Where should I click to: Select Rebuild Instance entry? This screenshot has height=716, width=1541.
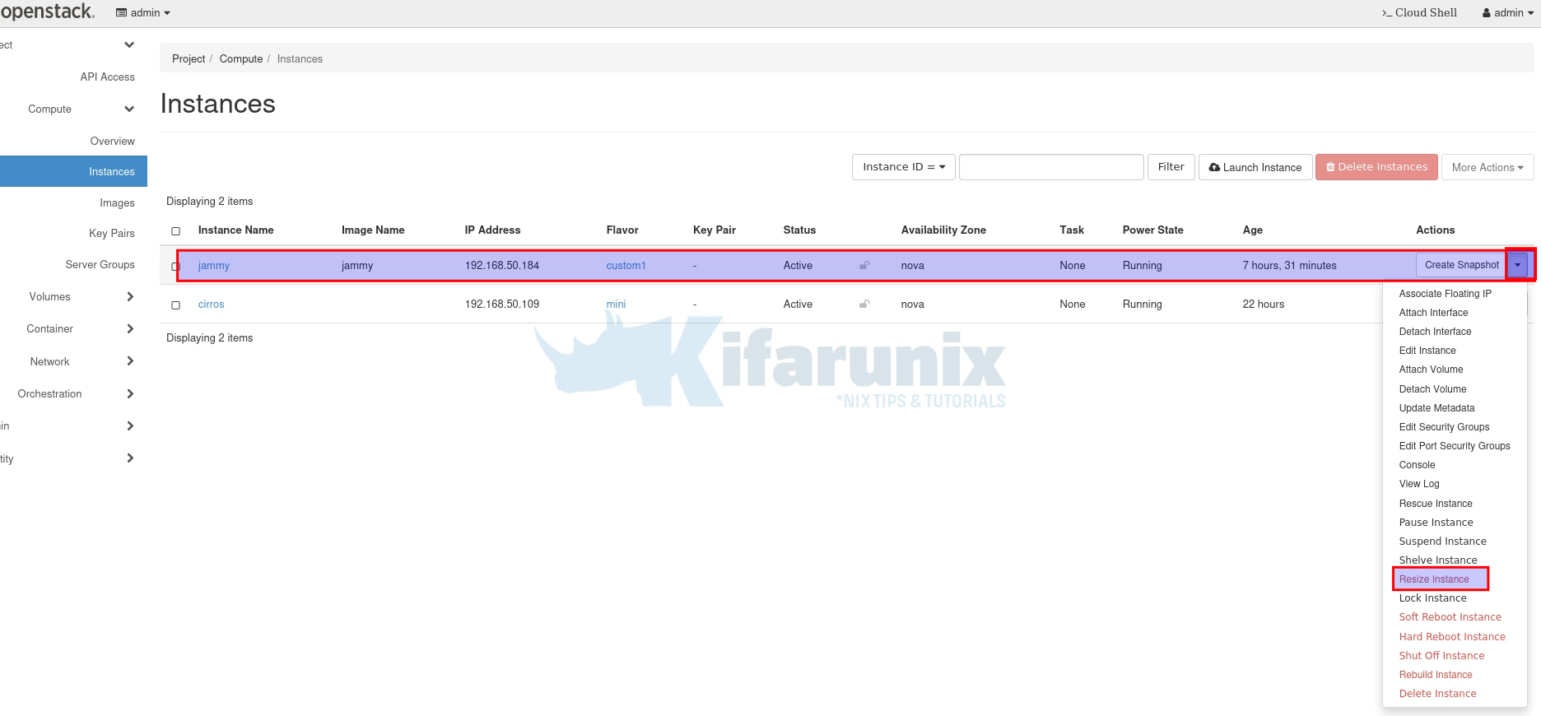coord(1436,675)
